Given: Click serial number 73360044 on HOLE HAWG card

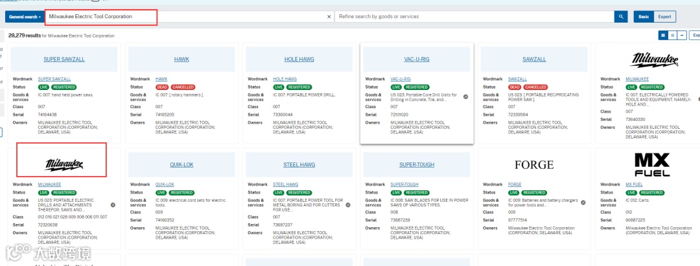Looking at the screenshot, I should (x=282, y=115).
